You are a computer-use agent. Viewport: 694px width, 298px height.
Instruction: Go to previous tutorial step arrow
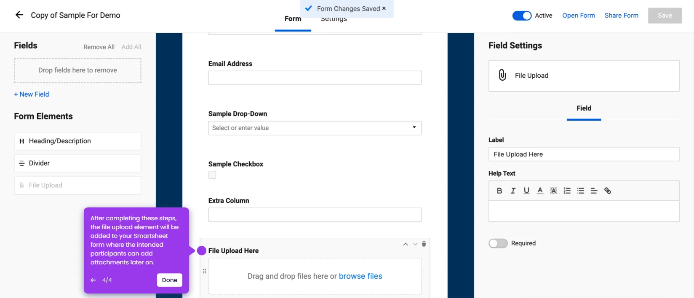[93, 280]
